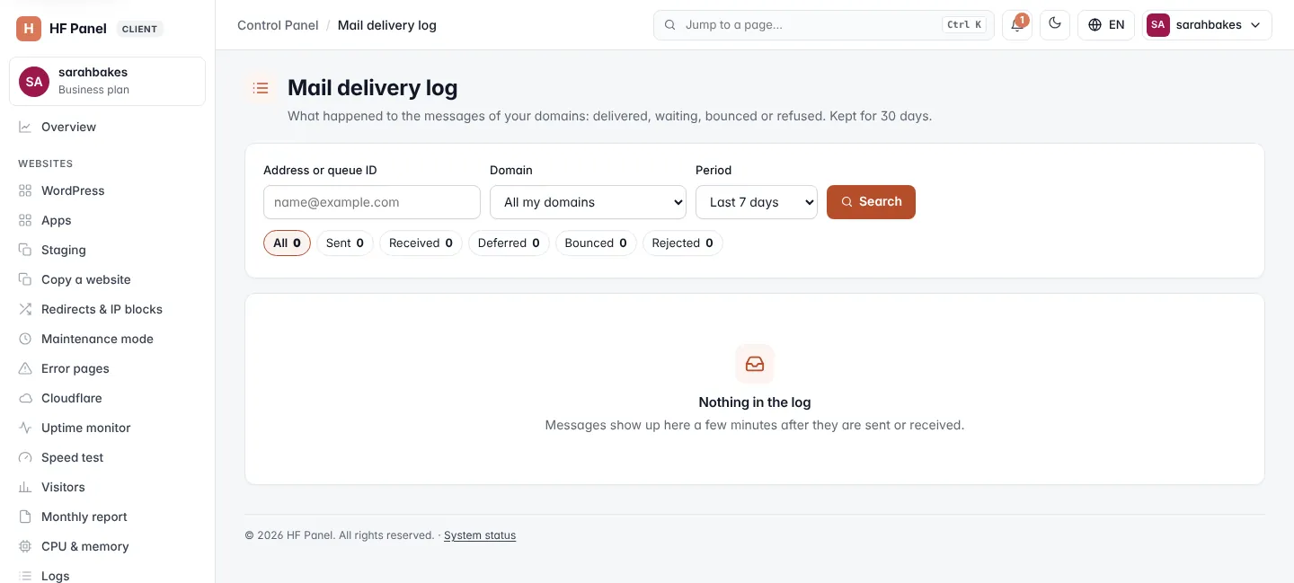Click the Error pages warning icon

[25, 368]
